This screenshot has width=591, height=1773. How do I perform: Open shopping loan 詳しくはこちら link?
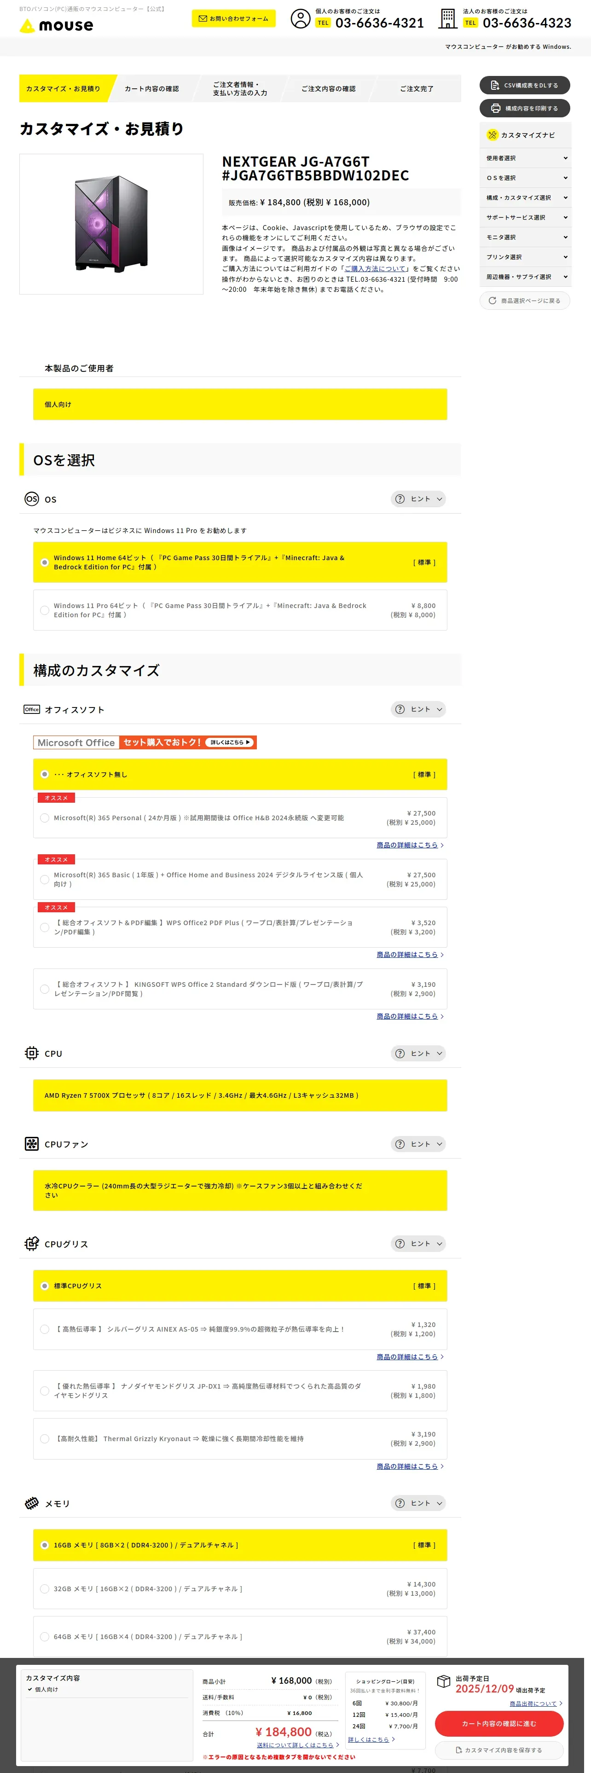point(368,1739)
